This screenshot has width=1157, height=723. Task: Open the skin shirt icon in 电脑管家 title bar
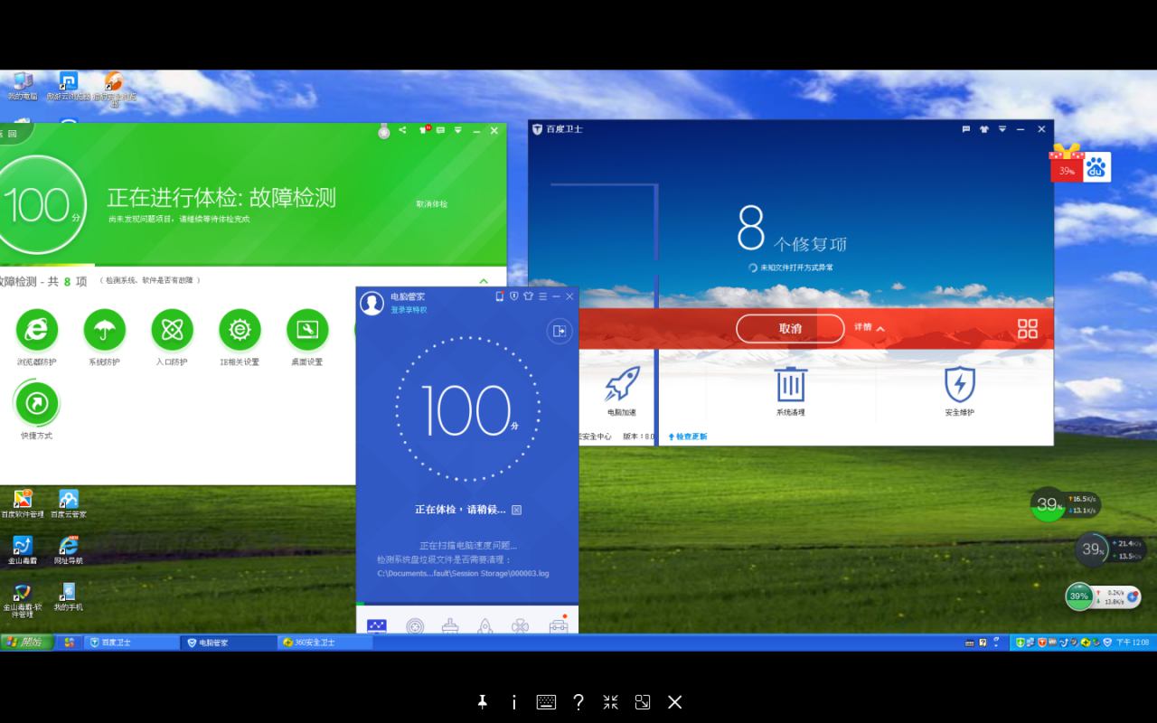528,296
